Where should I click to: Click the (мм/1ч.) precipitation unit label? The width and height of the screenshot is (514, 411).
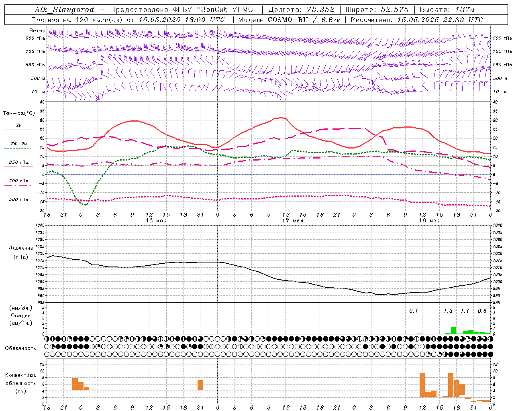tap(21, 323)
